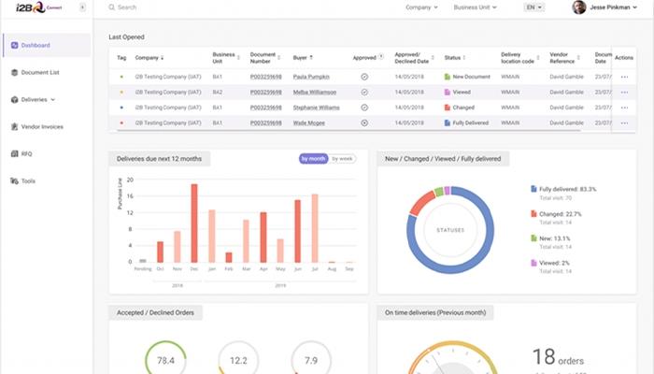Open RFQ page in sidebar
Viewport: 654px width, 374px height.
27,153
